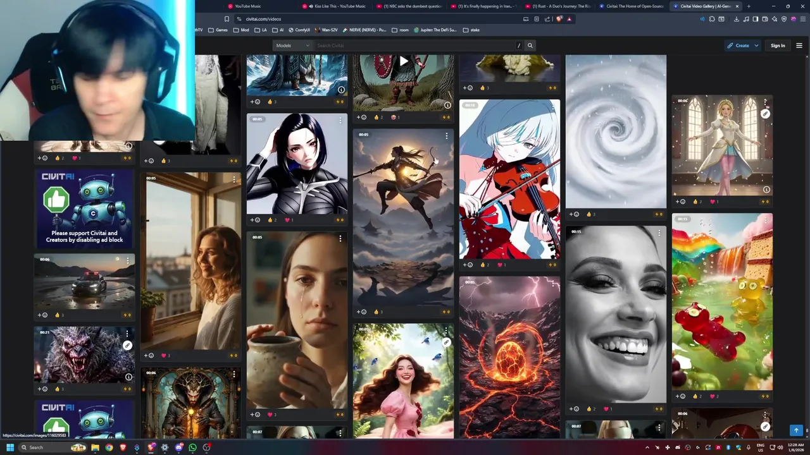Open the remix link icon on princess video

click(x=765, y=114)
